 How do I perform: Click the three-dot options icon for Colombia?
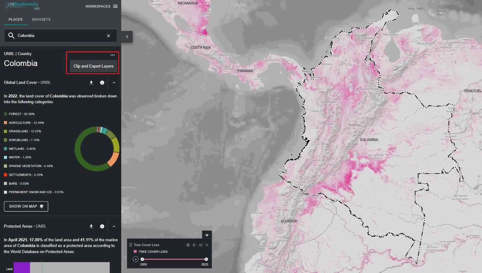coord(113,55)
